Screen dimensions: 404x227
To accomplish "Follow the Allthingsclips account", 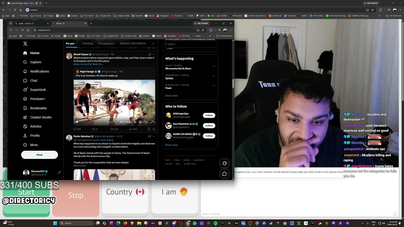I will (x=209, y=115).
